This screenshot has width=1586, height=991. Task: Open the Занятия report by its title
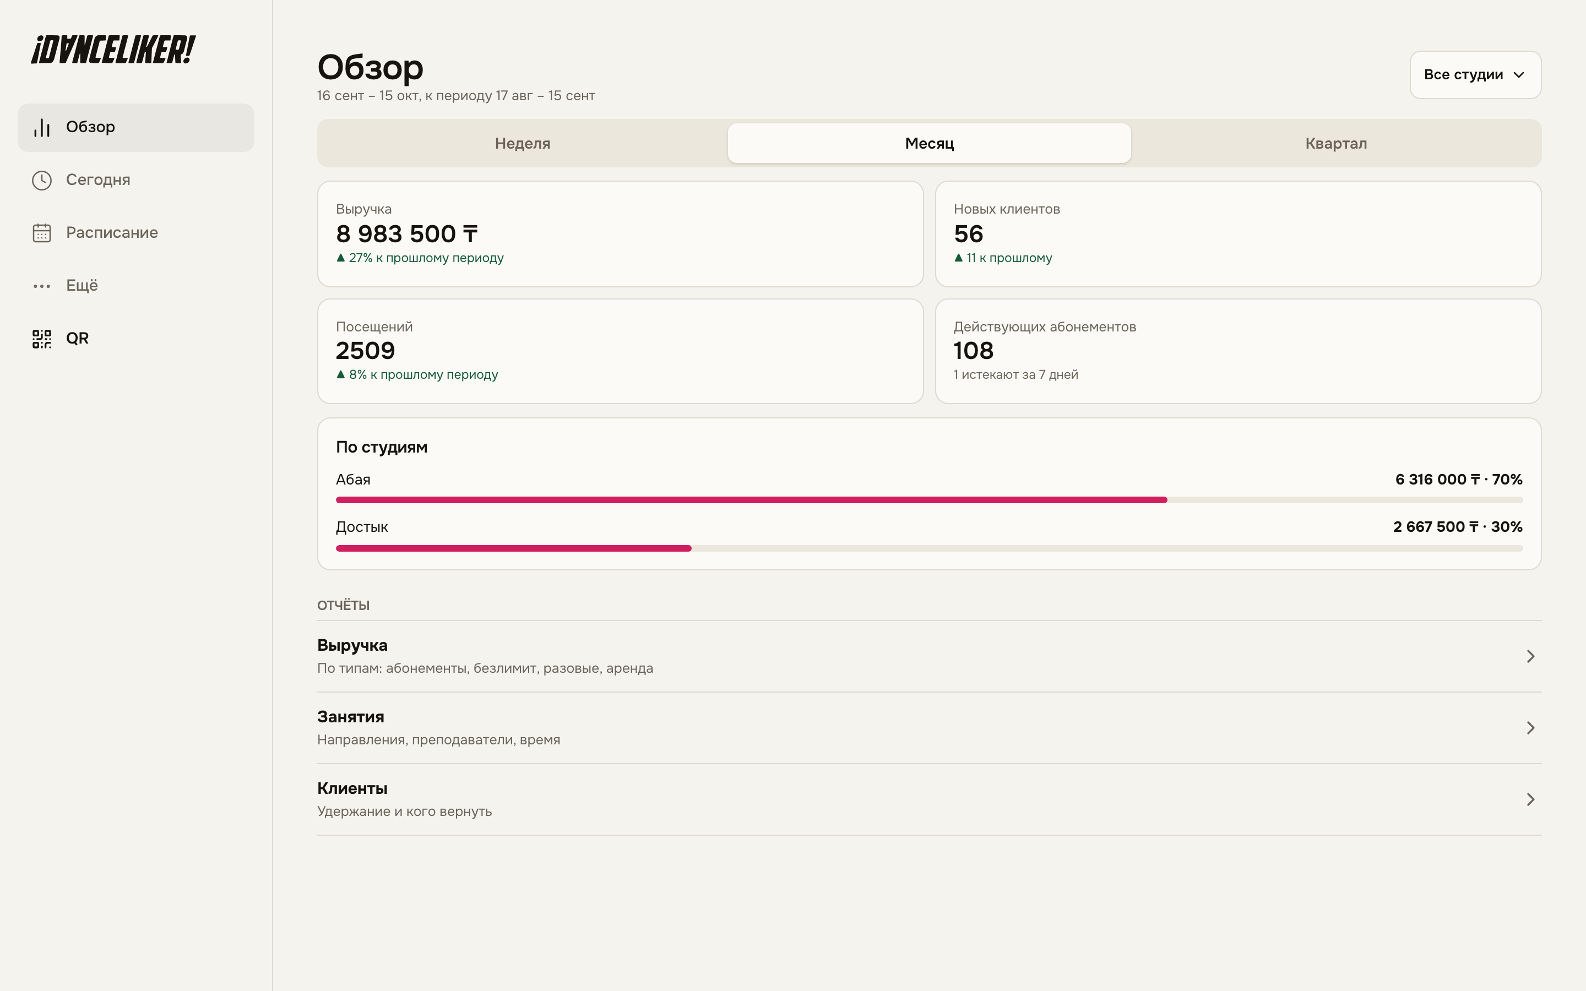pyautogui.click(x=351, y=716)
